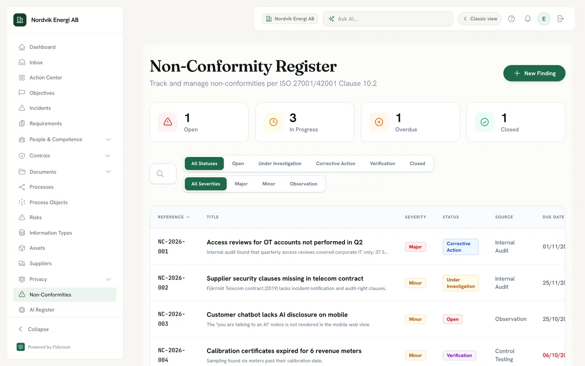Click the Inbox tray icon
This screenshot has width=585, height=366.
pos(21,62)
